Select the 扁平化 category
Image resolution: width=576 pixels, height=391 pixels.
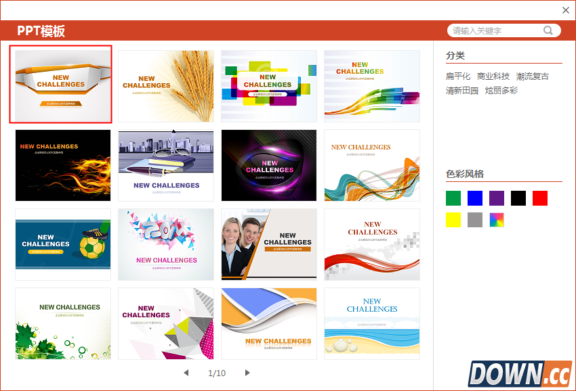click(x=458, y=76)
